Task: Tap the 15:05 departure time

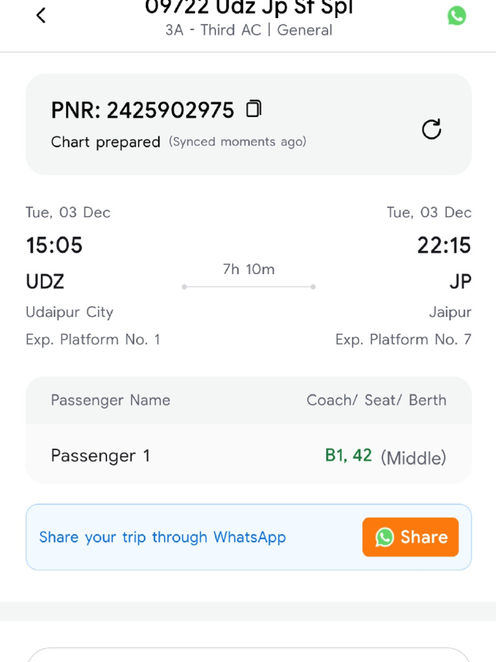Action: pyautogui.click(x=54, y=246)
